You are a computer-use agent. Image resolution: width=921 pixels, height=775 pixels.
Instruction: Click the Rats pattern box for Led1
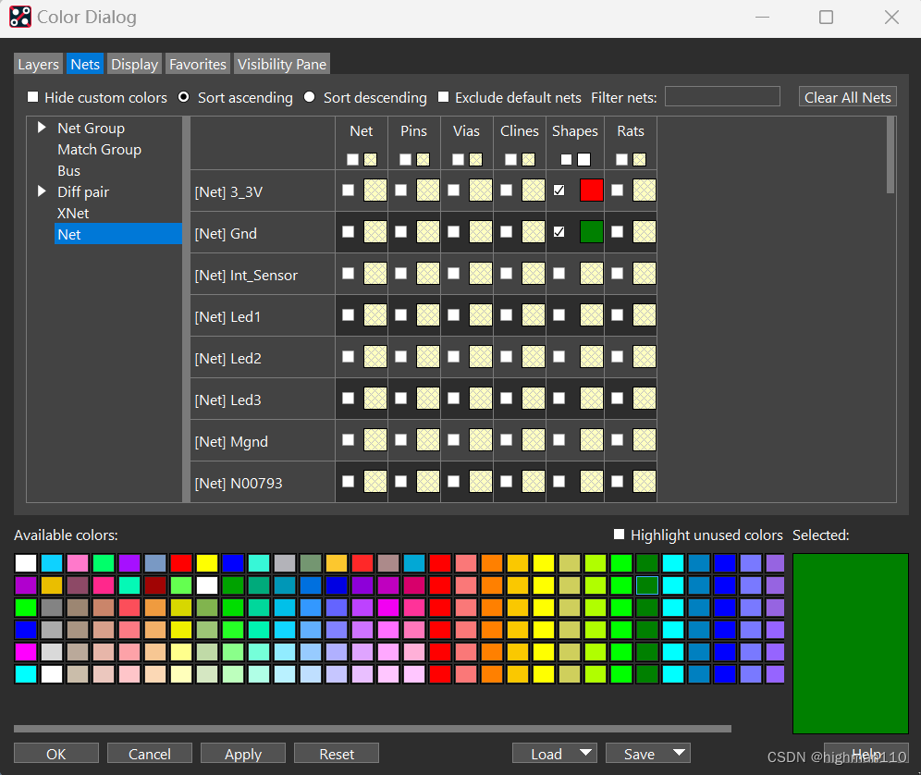(x=644, y=315)
